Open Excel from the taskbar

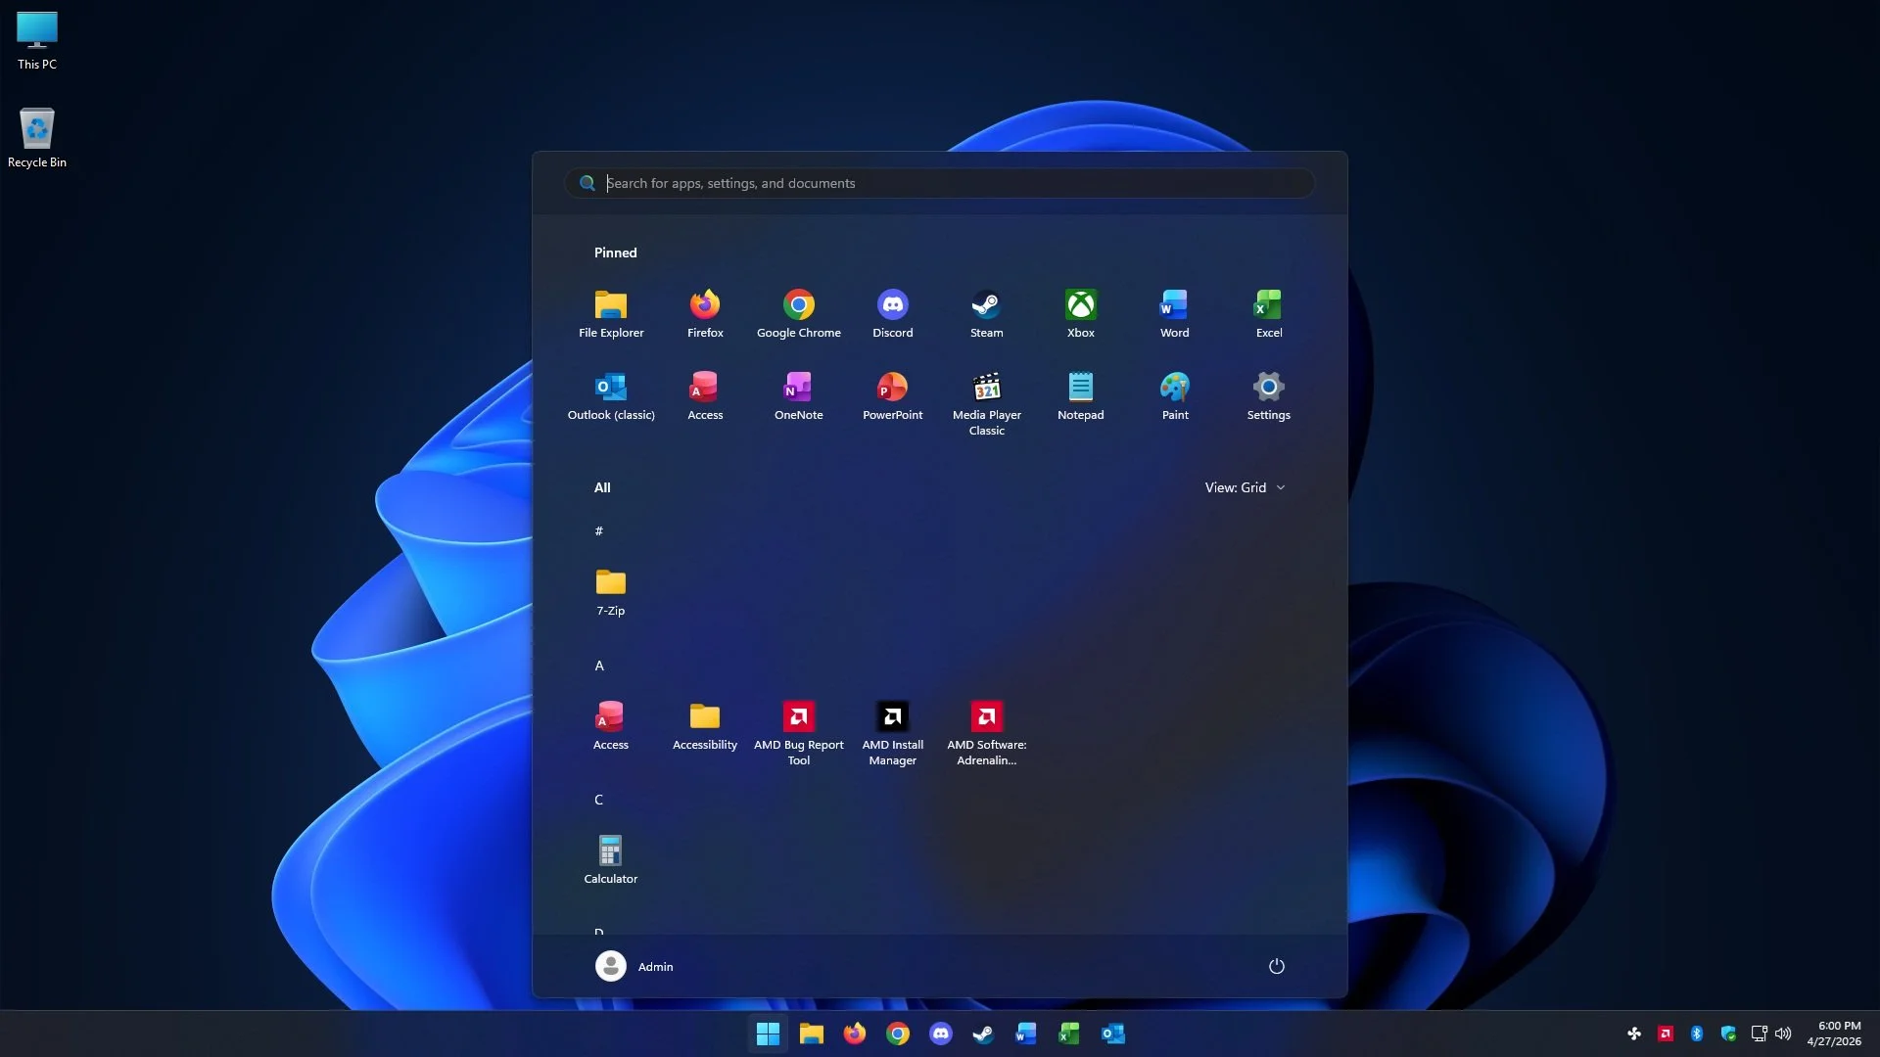[1070, 1034]
